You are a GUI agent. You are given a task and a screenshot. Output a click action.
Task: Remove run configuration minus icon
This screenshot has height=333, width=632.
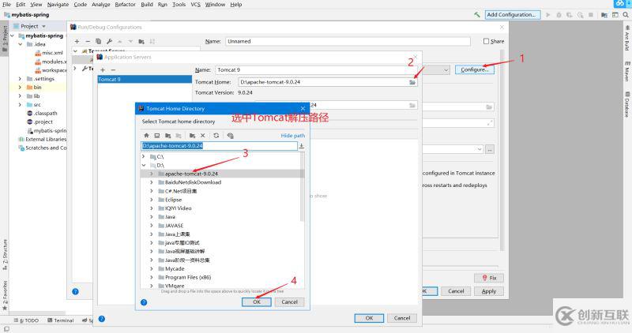pos(88,41)
